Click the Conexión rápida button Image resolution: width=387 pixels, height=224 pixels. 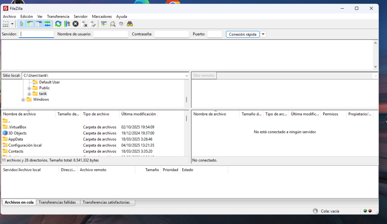[x=243, y=34]
